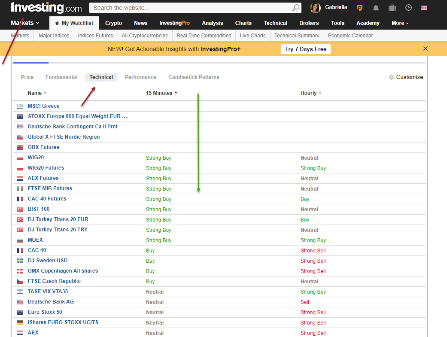Open the clock history icon
The height and width of the screenshot is (337, 447).
click(408, 8)
